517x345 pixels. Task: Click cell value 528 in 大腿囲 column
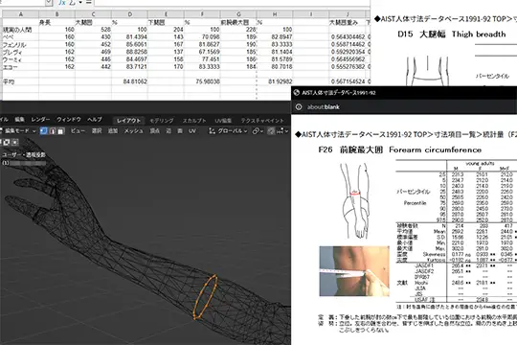point(93,30)
